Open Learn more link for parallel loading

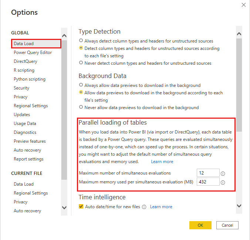tap(162, 162)
